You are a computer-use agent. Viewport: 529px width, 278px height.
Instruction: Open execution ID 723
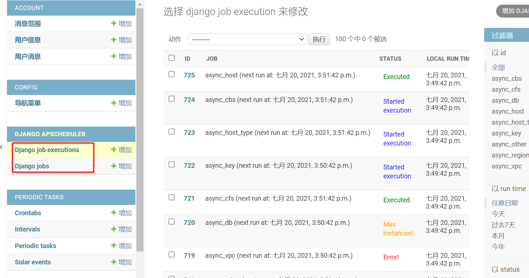(189, 133)
